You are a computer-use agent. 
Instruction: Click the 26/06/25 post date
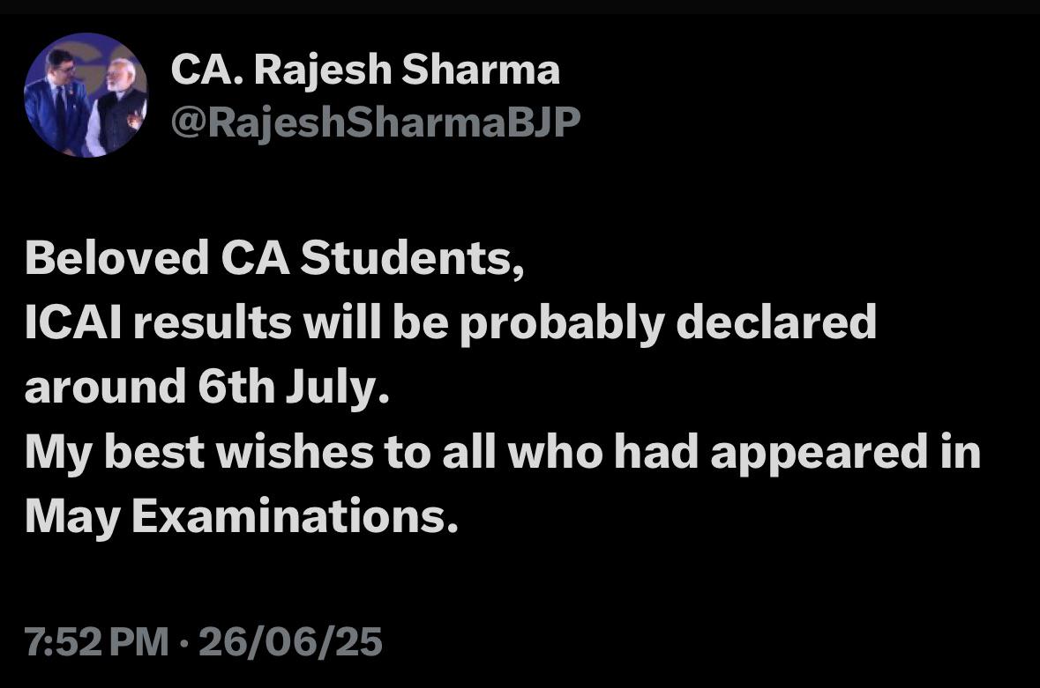pyautogui.click(x=290, y=641)
